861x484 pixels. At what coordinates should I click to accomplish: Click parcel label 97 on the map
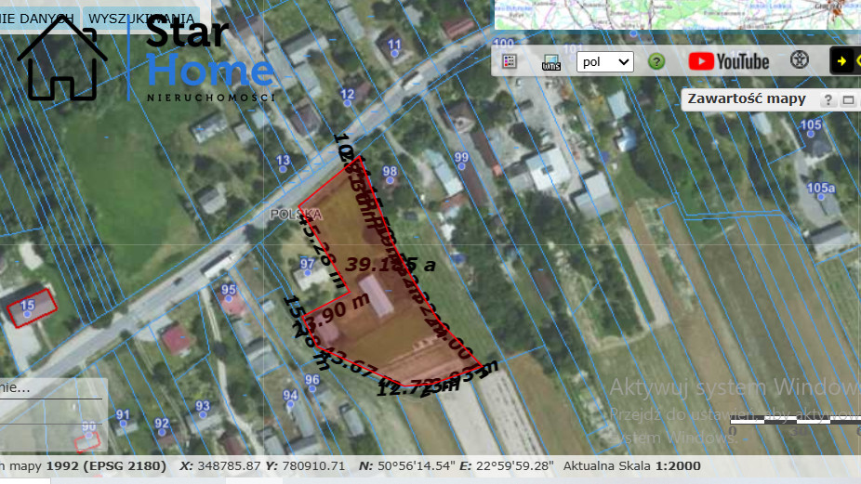[308, 264]
